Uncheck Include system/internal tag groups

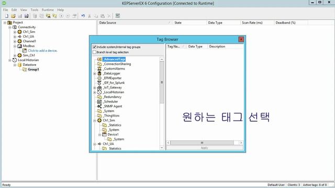94,46
